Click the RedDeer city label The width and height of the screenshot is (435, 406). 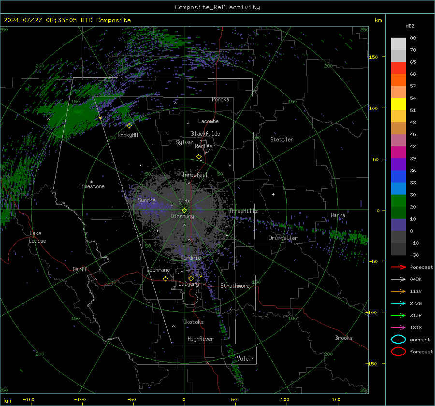205,146
